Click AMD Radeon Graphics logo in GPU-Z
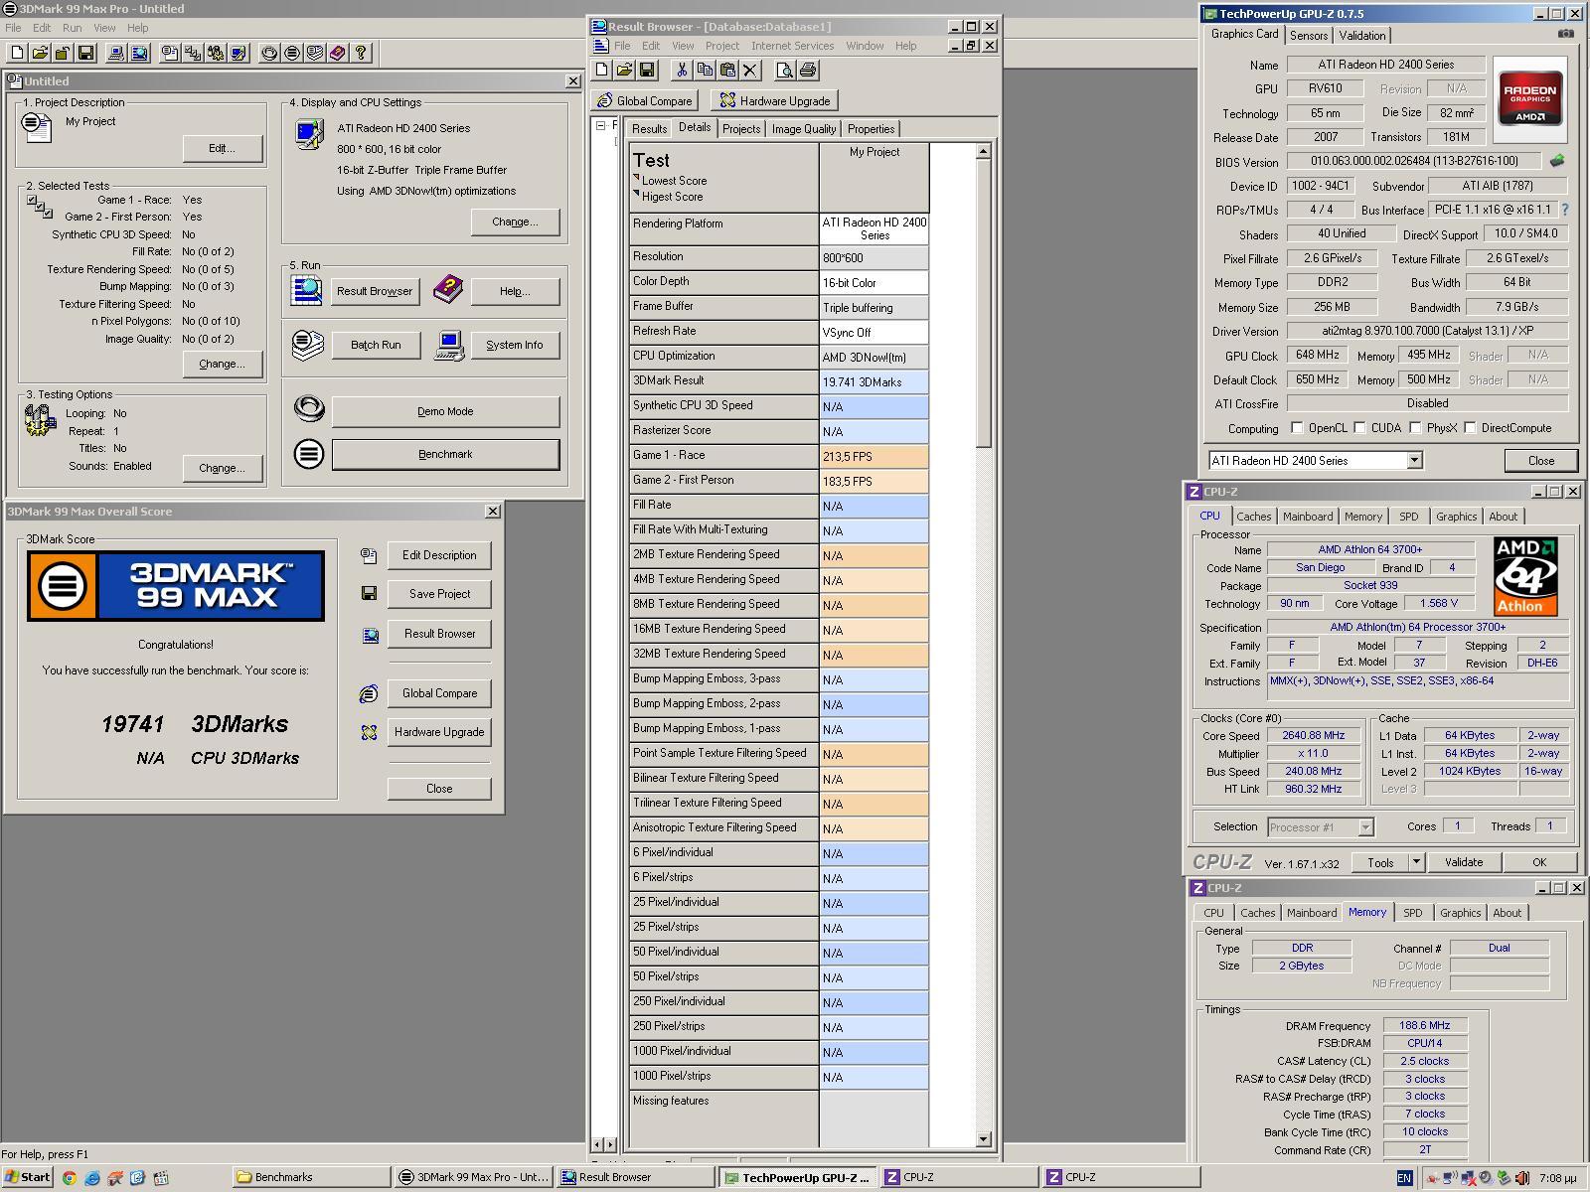 pos(1531,99)
